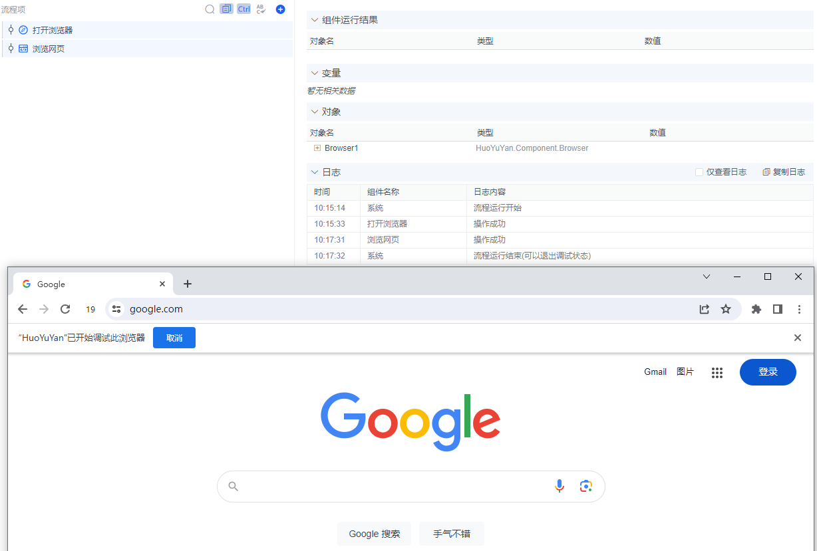Image resolution: width=817 pixels, height=551 pixels.
Task: Click the voice search microphone icon
Action: click(x=559, y=486)
